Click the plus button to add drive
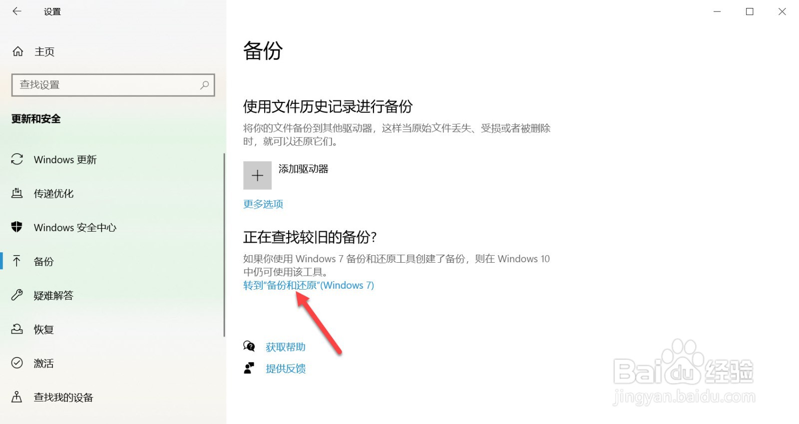 257,175
